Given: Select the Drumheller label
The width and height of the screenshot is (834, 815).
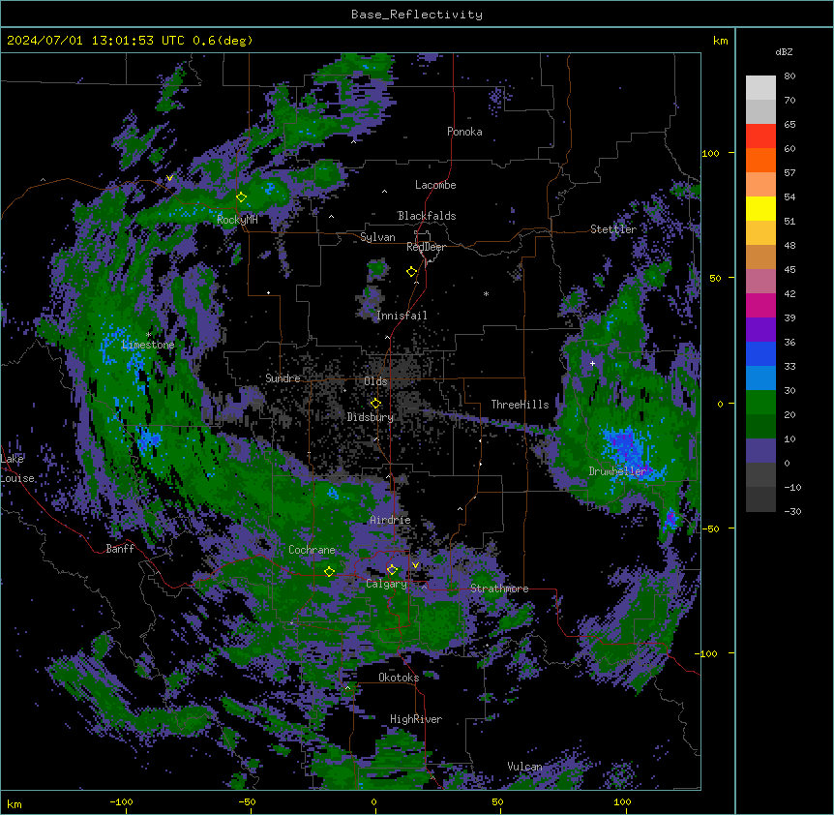Looking at the screenshot, I should 617,471.
